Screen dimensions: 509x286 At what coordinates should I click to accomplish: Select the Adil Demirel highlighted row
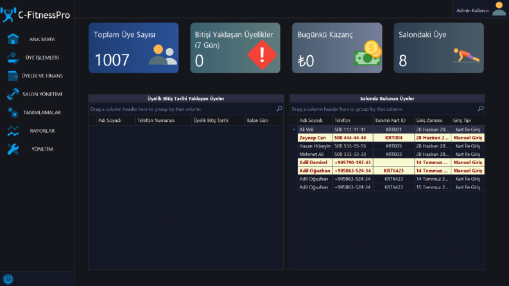(x=391, y=162)
